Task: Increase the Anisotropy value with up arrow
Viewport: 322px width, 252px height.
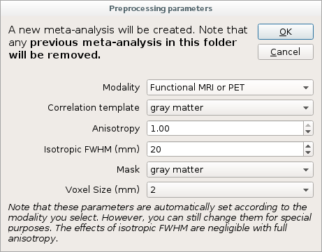Action: (x=308, y=125)
